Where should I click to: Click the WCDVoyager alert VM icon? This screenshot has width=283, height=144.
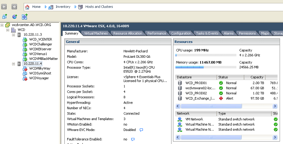click(25, 78)
